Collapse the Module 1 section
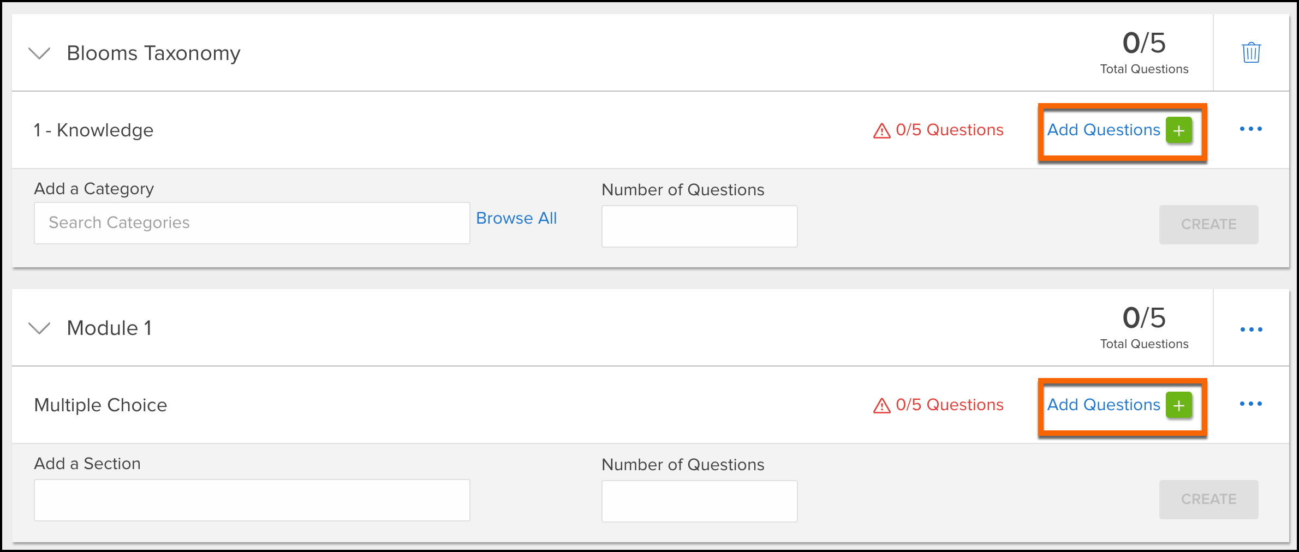The height and width of the screenshot is (552, 1299). 39,328
